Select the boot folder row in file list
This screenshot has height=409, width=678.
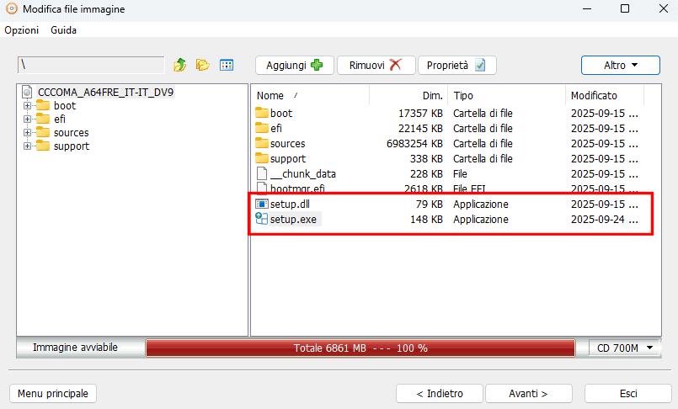(447, 113)
